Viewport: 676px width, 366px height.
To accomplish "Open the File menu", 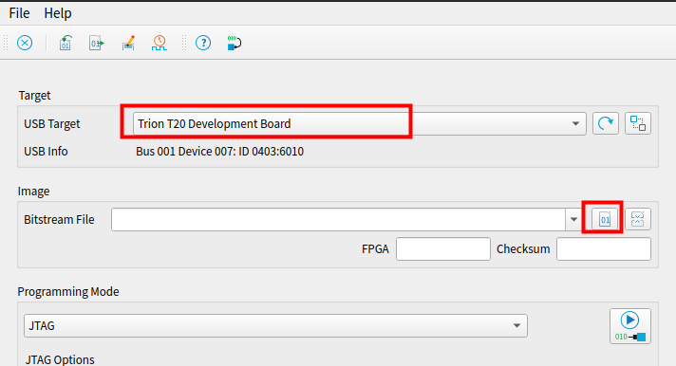I will pos(19,13).
